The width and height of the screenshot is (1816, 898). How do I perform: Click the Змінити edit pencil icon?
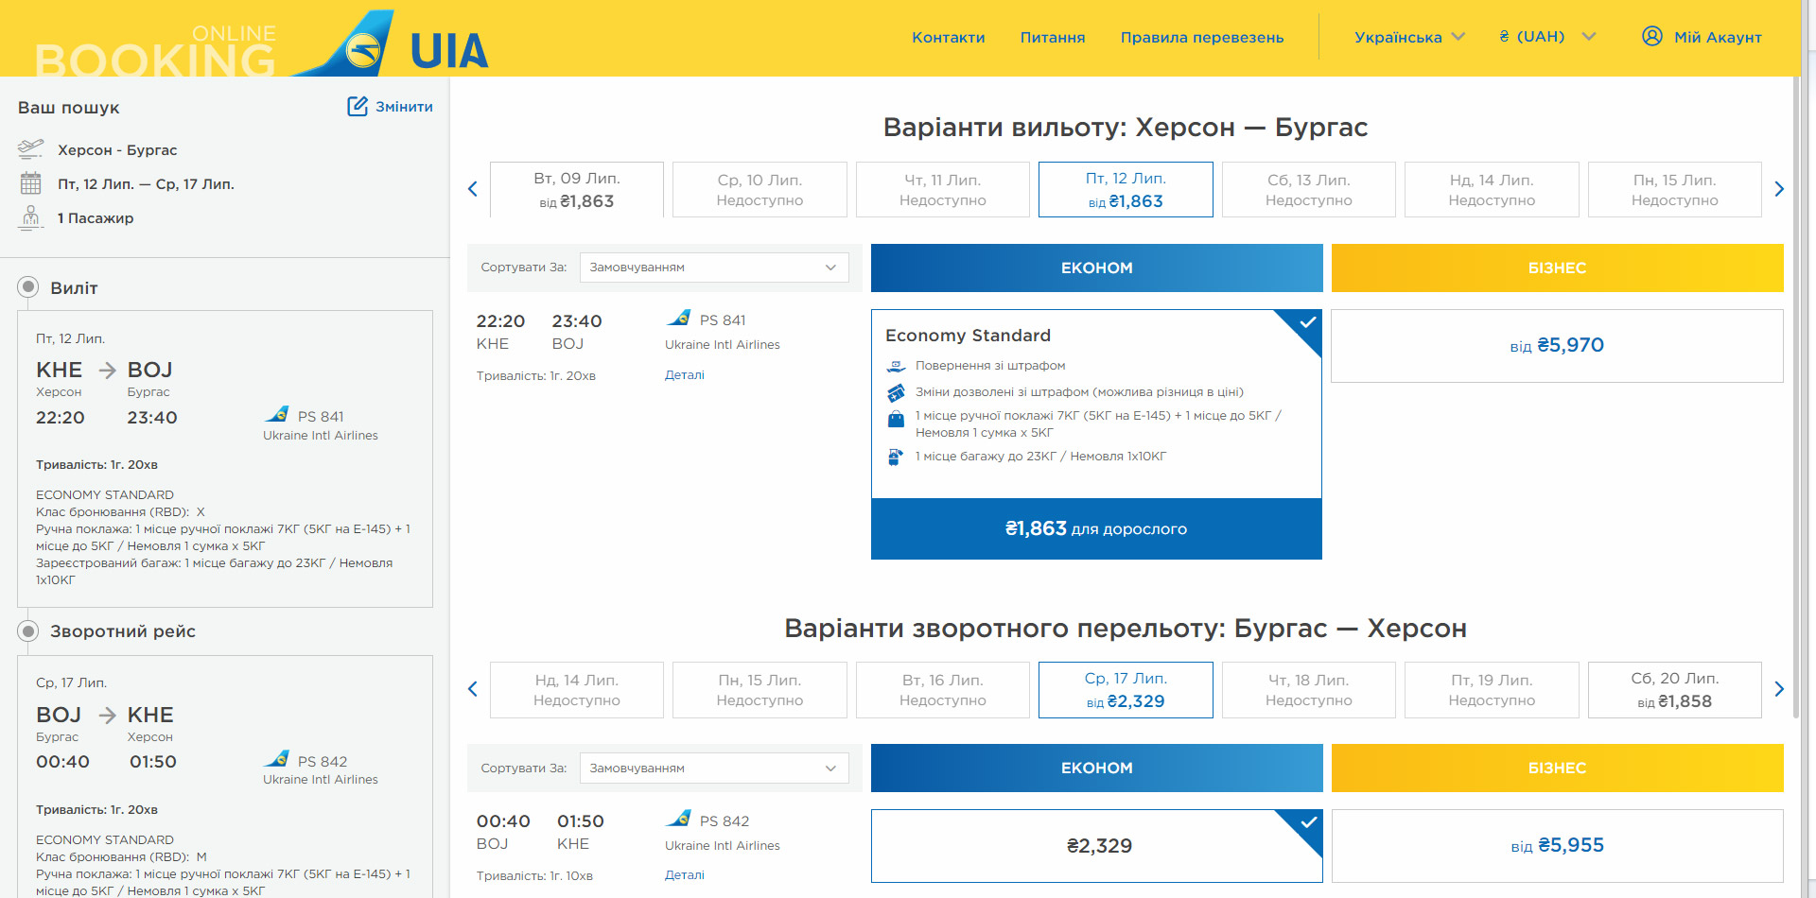tap(358, 106)
